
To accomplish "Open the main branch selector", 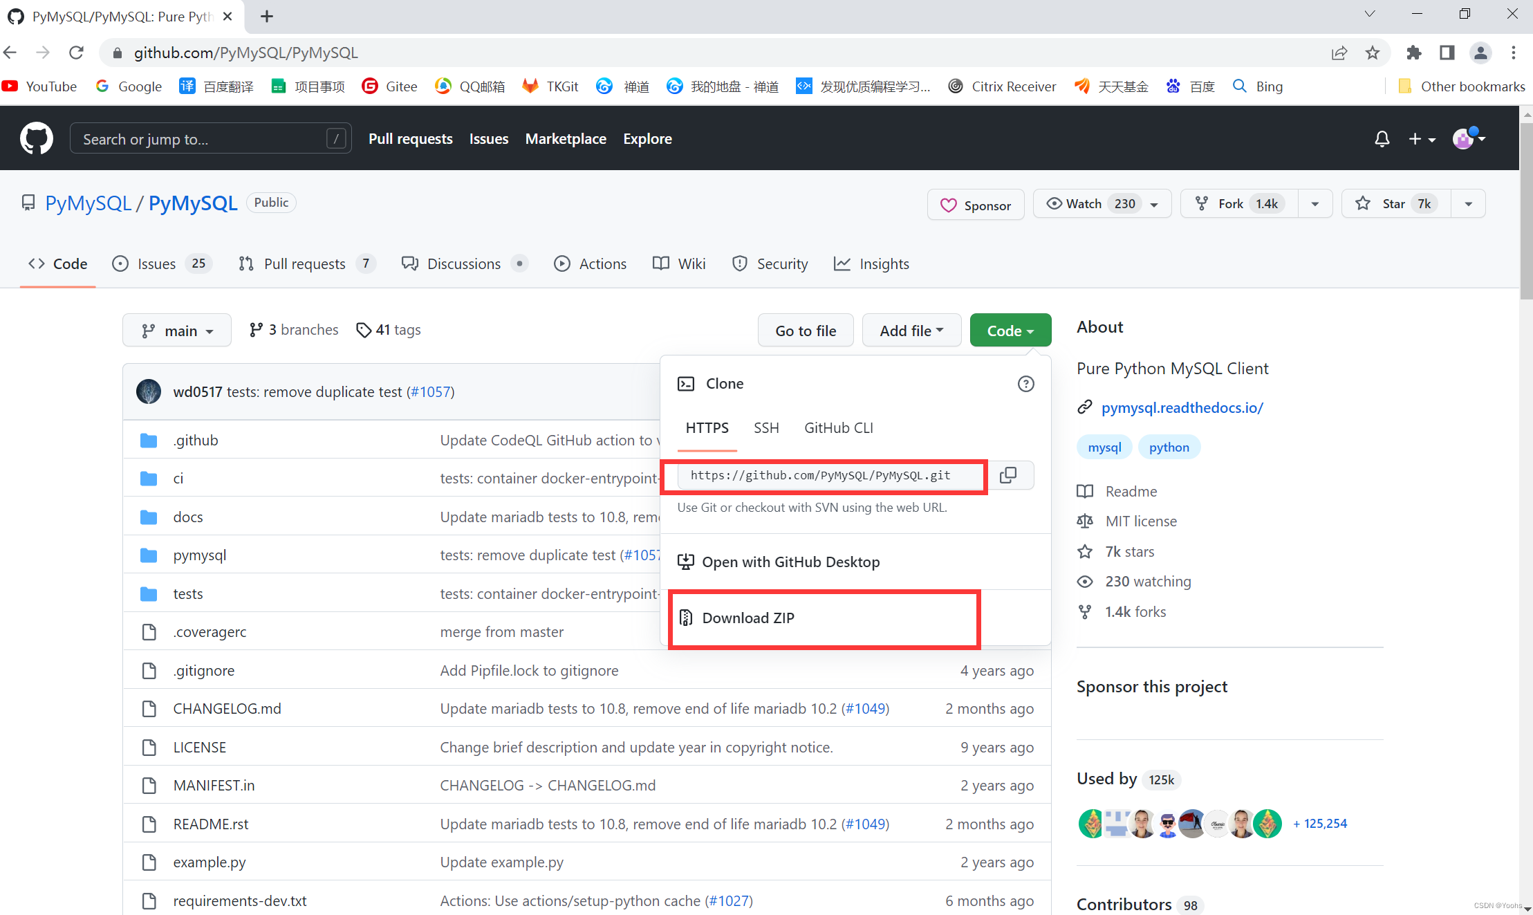I will click(176, 331).
